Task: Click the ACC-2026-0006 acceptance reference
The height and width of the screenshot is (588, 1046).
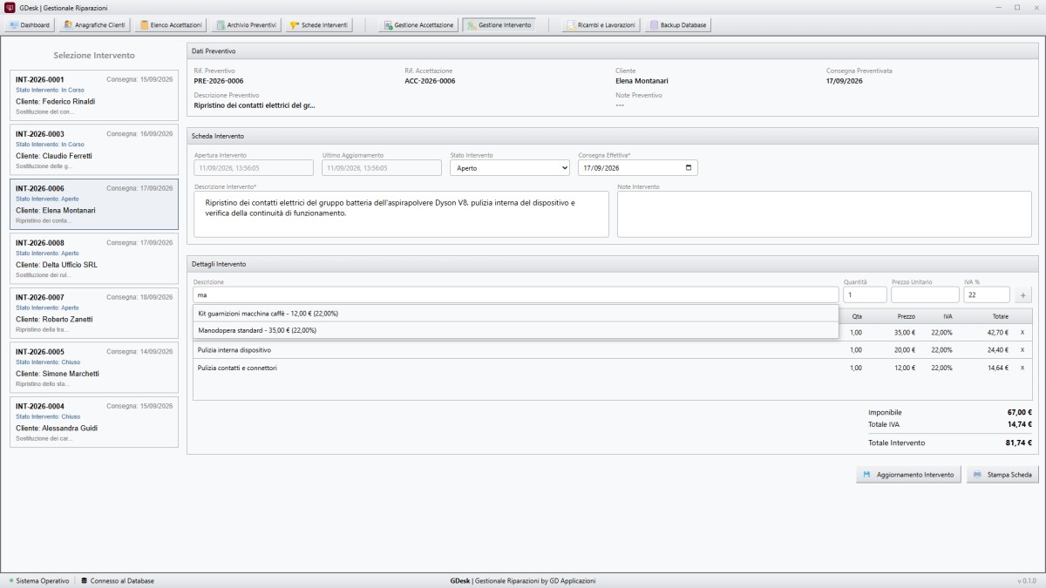Action: [430, 81]
